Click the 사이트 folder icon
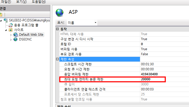This screenshot has width=189, height=107. 11,30
